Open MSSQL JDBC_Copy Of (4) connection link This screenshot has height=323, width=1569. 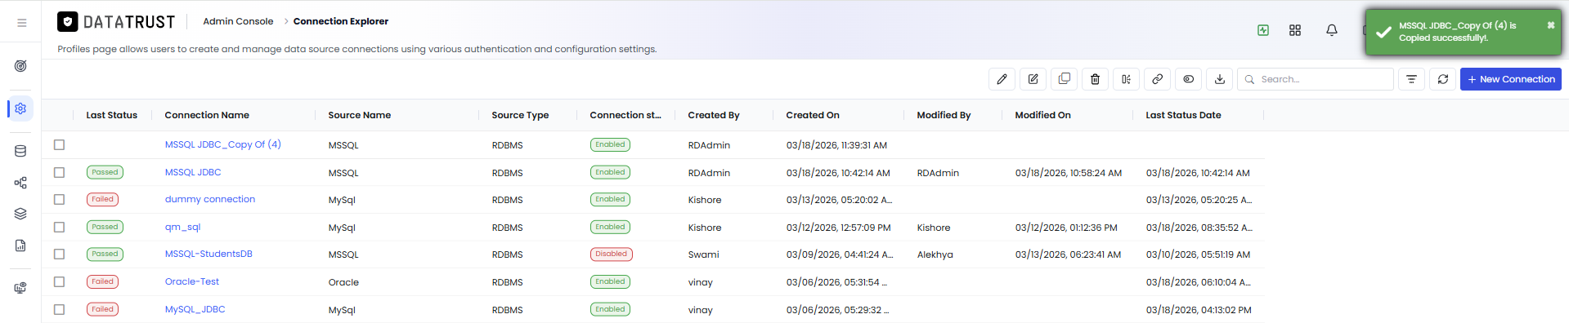pyautogui.click(x=222, y=144)
